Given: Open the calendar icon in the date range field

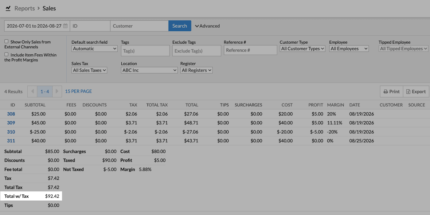Looking at the screenshot, I should click(x=65, y=26).
